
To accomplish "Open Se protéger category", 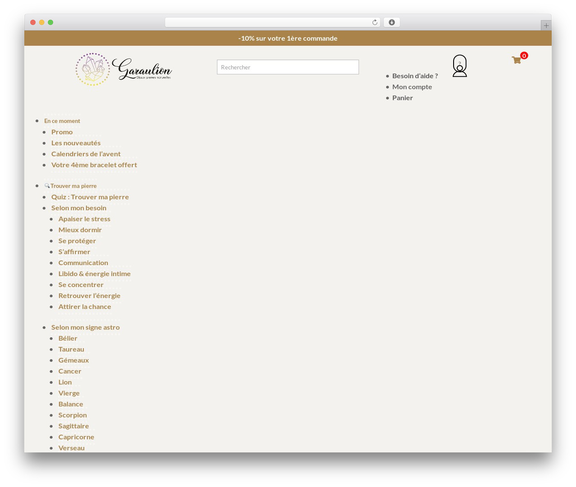I will click(x=77, y=241).
